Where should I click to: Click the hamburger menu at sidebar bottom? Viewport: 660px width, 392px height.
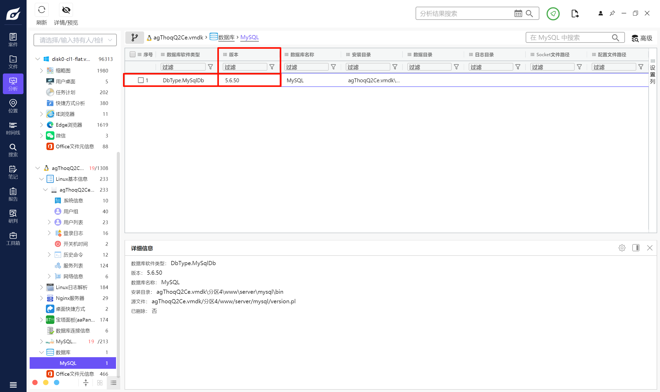coord(13,385)
